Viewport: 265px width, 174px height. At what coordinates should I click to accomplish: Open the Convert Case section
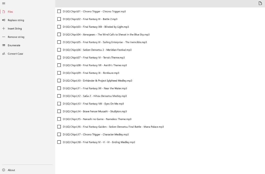click(15, 54)
